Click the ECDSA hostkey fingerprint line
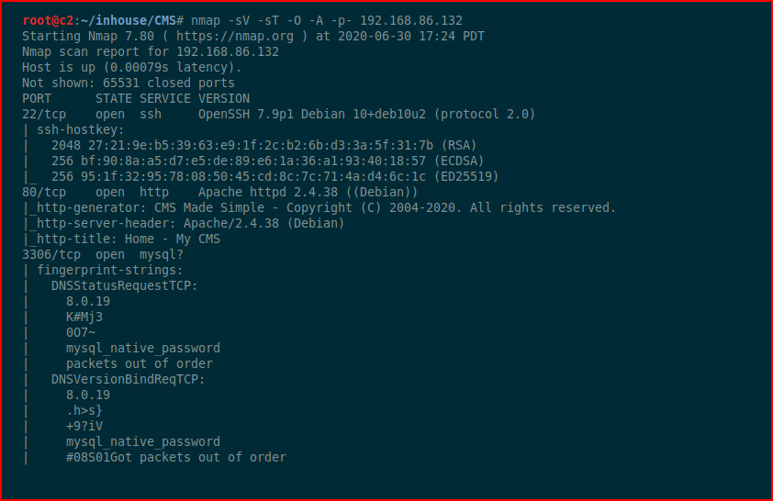Screen dimensions: 773x501 point(268,161)
